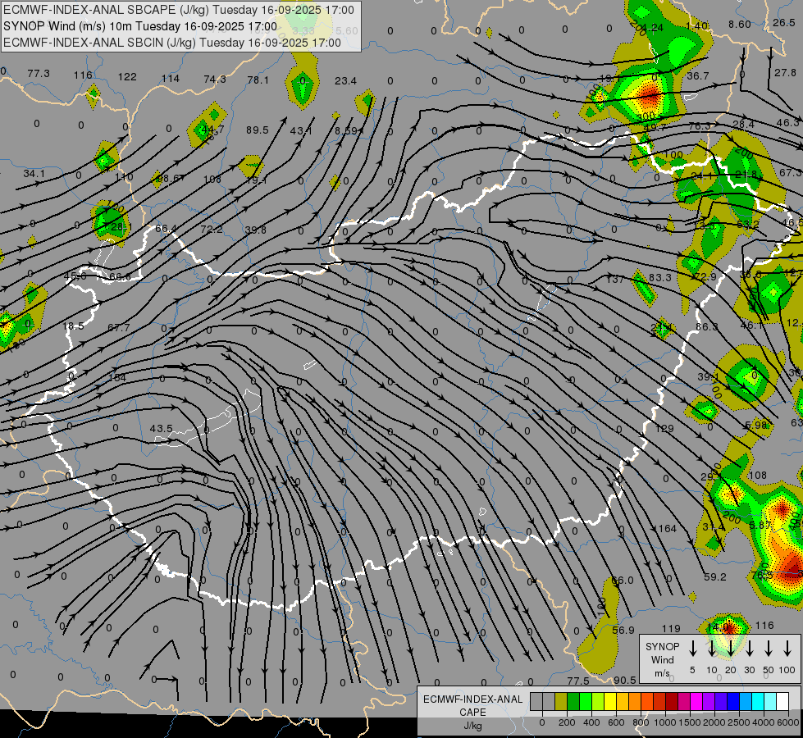This screenshot has height=738, width=803.
Task: Click the map value 27.8
Action: (x=785, y=73)
